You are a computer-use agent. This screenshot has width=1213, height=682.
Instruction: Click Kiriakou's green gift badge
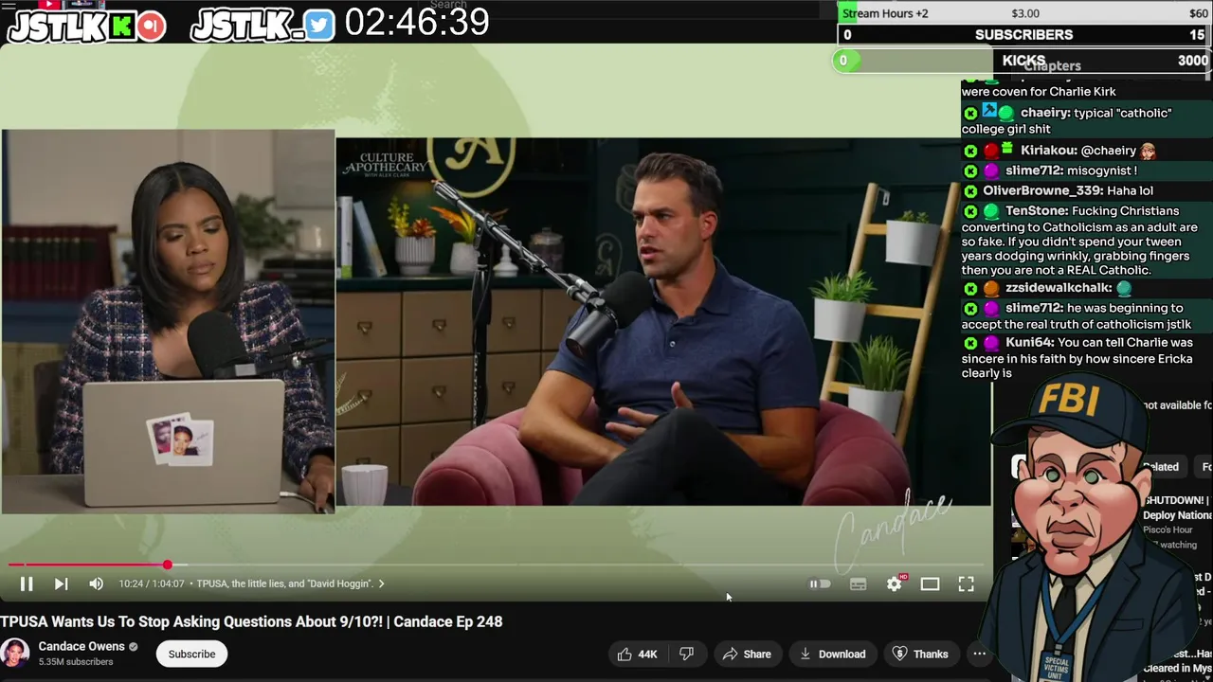[x=1008, y=150]
